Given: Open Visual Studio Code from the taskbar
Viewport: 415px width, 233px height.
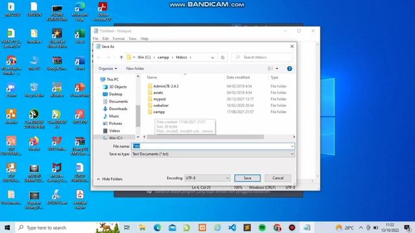Looking at the screenshot, I should pos(232,227).
